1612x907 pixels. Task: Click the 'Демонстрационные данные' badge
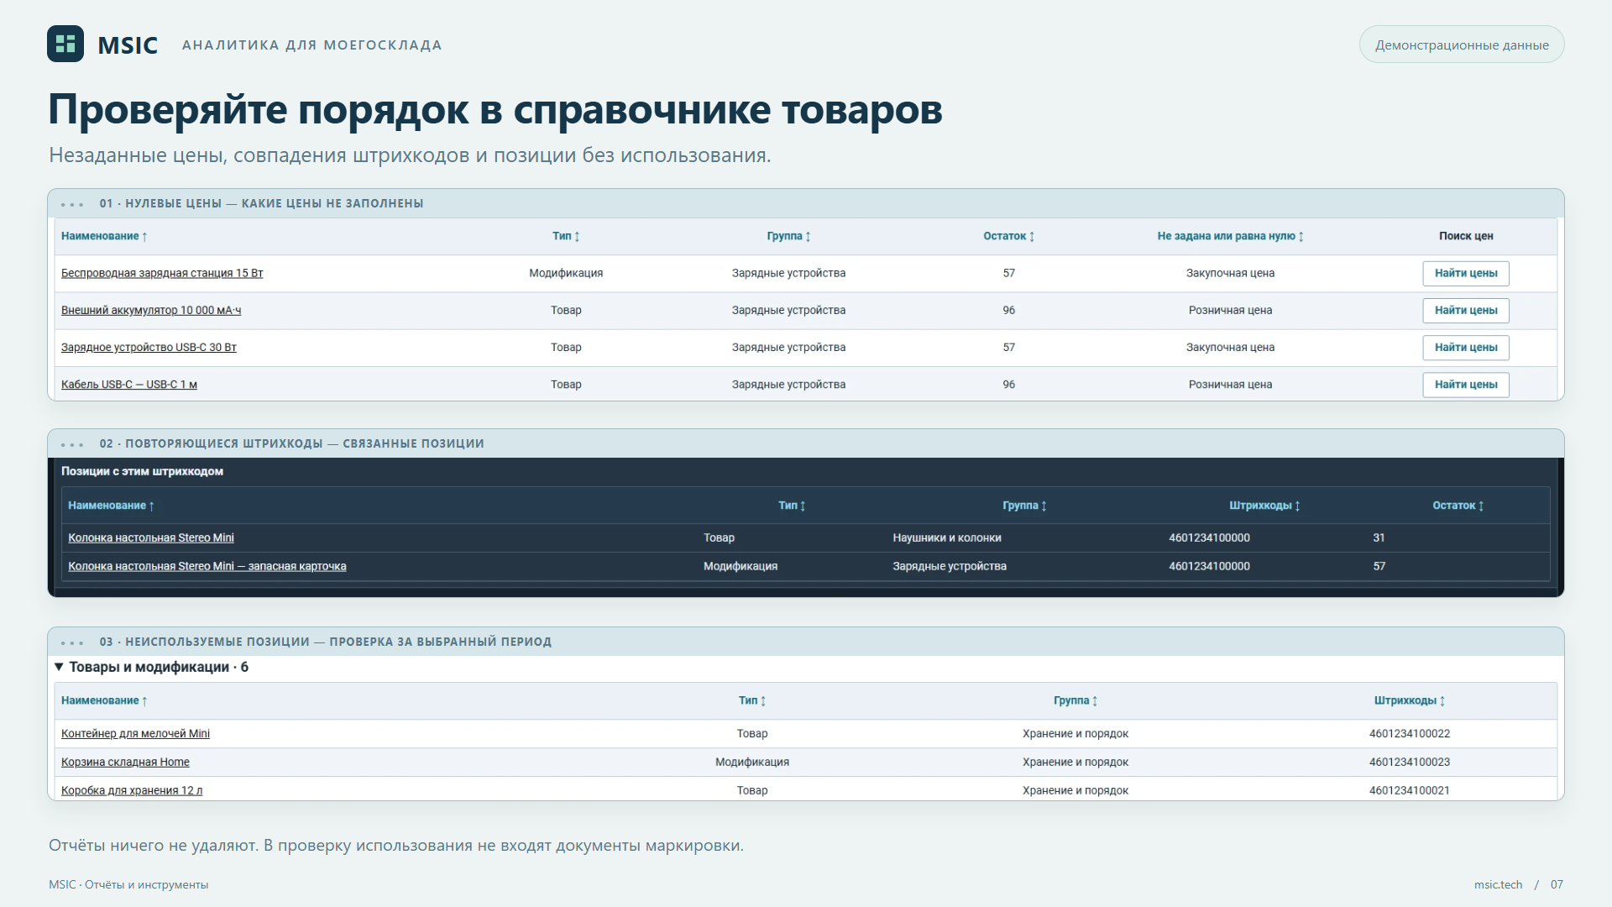click(1462, 45)
